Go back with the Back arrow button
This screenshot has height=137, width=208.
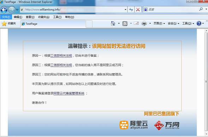coord(4,10)
